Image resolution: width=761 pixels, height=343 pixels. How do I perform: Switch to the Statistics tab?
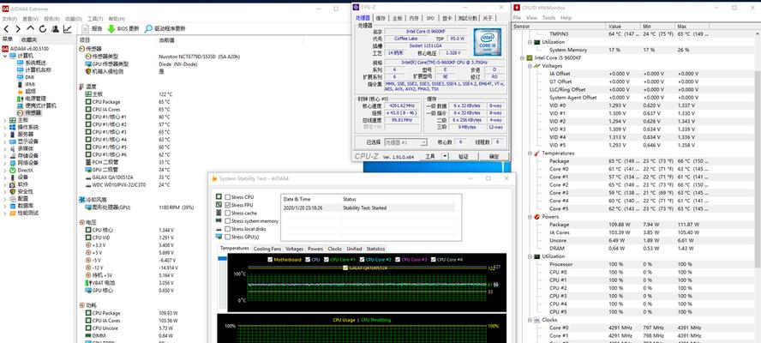coord(375,249)
